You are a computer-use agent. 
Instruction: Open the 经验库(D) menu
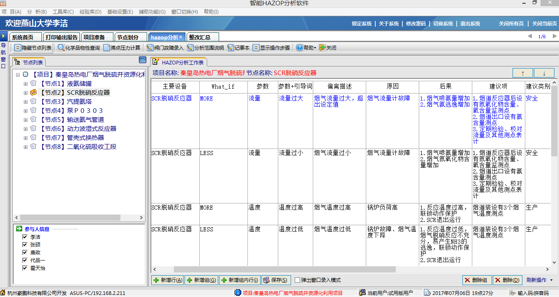[90, 12]
